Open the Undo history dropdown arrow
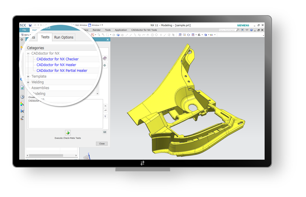 pyautogui.click(x=38, y=25)
